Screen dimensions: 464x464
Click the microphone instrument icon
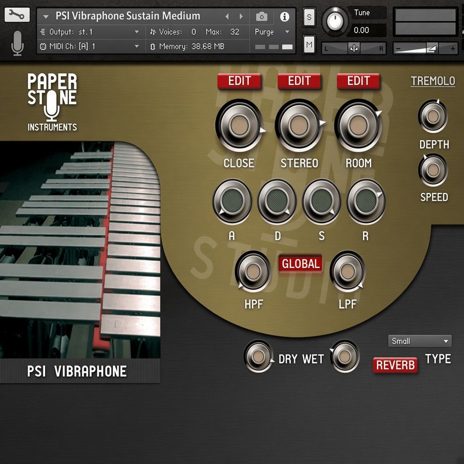tap(18, 43)
